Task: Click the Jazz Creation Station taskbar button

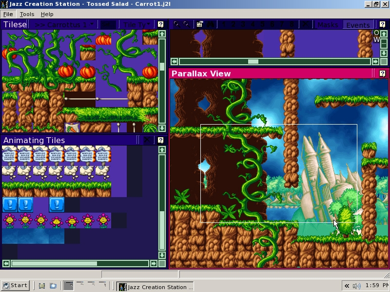Action: click(155, 287)
